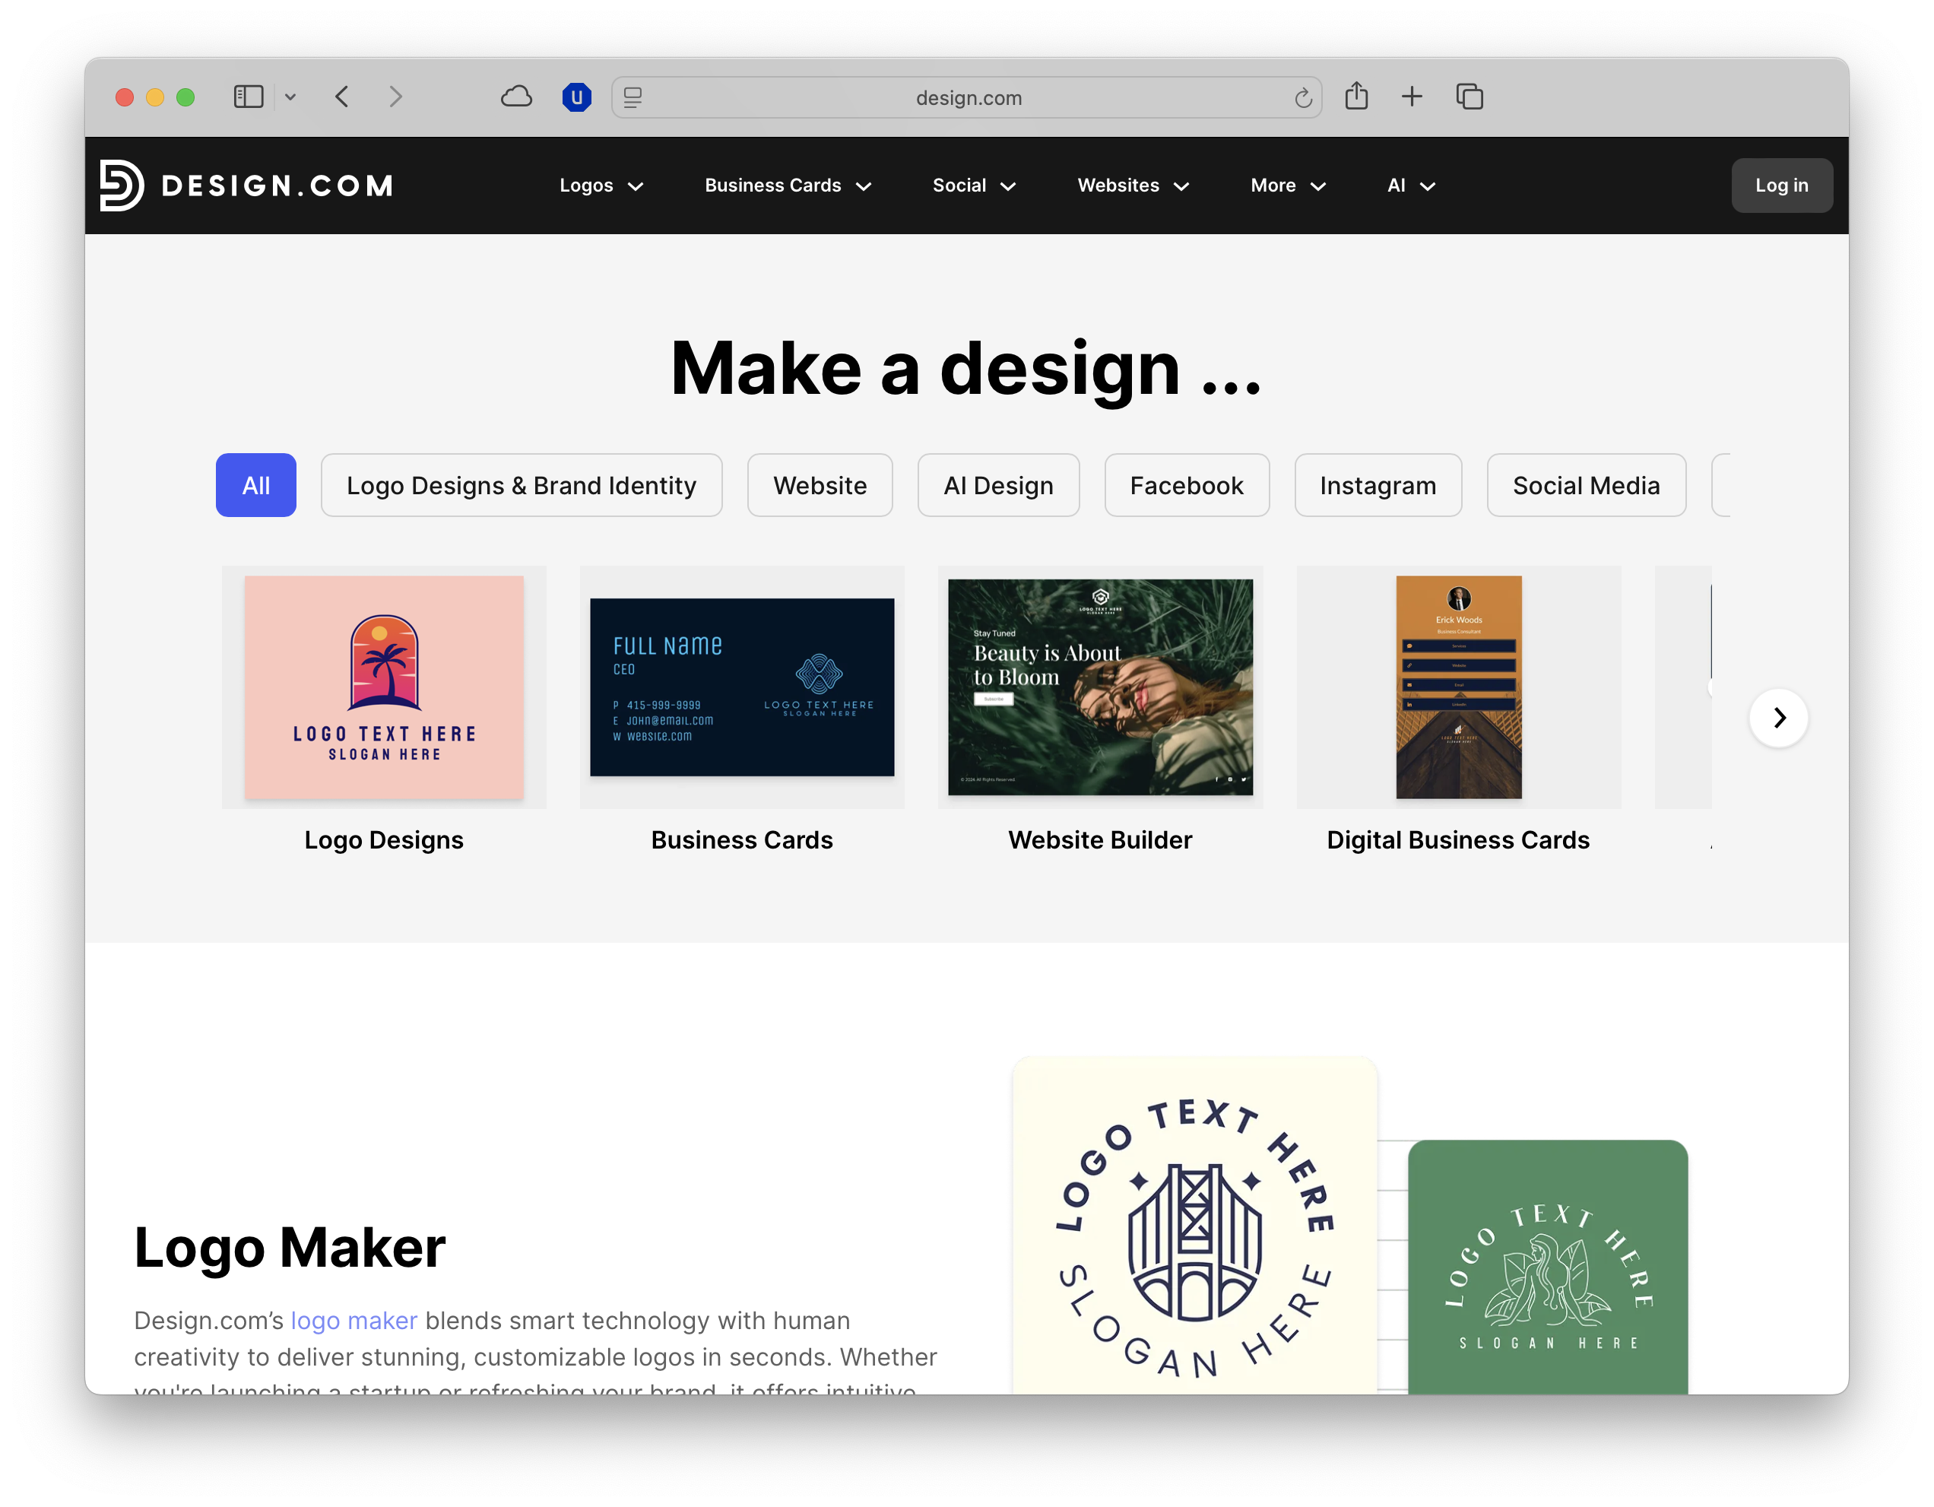Click the iCloud icon in the toolbar
This screenshot has width=1934, height=1507.
pos(517,97)
